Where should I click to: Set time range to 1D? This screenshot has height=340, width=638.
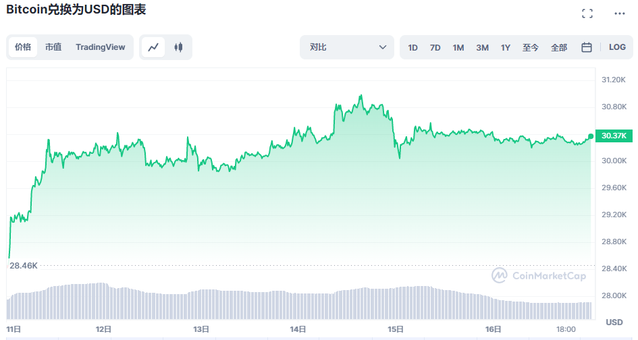point(413,47)
